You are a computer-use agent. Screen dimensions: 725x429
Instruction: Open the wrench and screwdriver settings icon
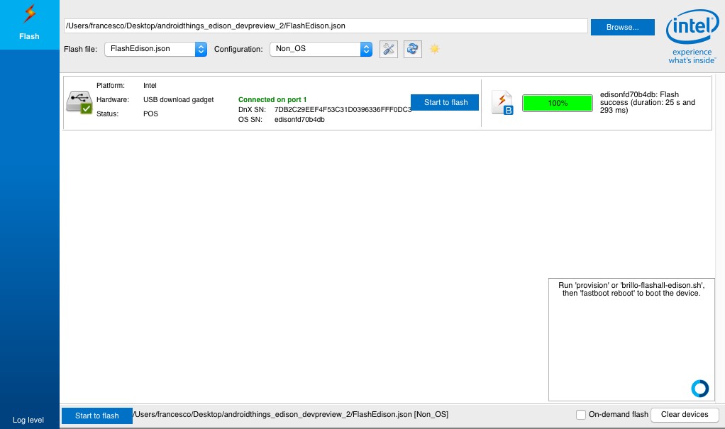pos(389,49)
